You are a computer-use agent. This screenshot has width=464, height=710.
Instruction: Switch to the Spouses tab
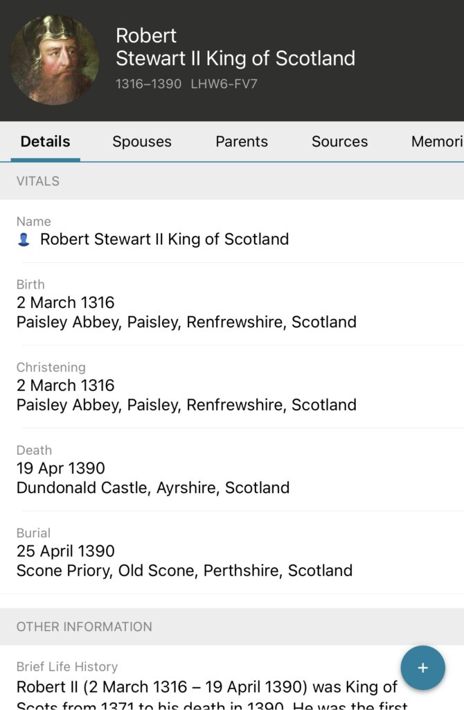pyautogui.click(x=142, y=141)
